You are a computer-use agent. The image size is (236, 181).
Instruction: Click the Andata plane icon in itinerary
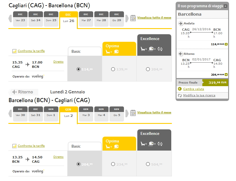tap(181, 23)
